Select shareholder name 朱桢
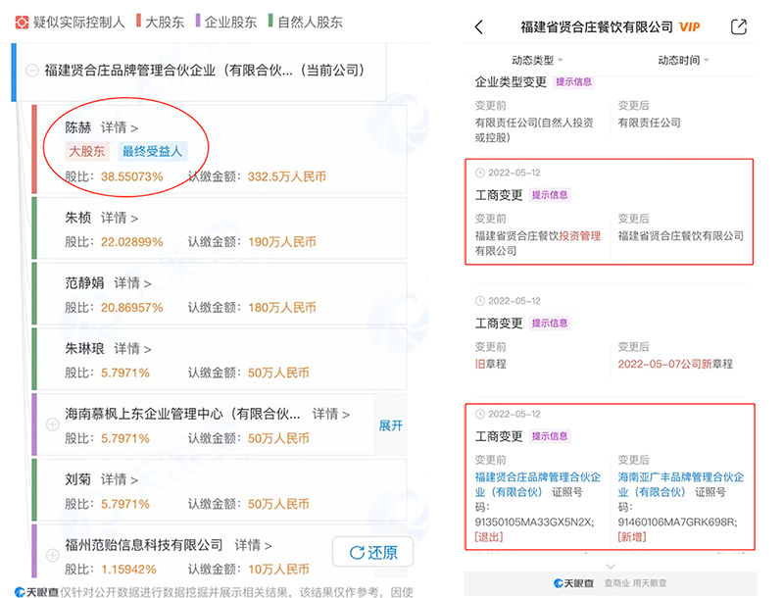 pos(78,219)
